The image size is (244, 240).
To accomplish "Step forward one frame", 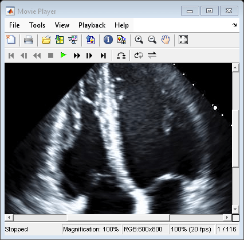I will point(89,56).
